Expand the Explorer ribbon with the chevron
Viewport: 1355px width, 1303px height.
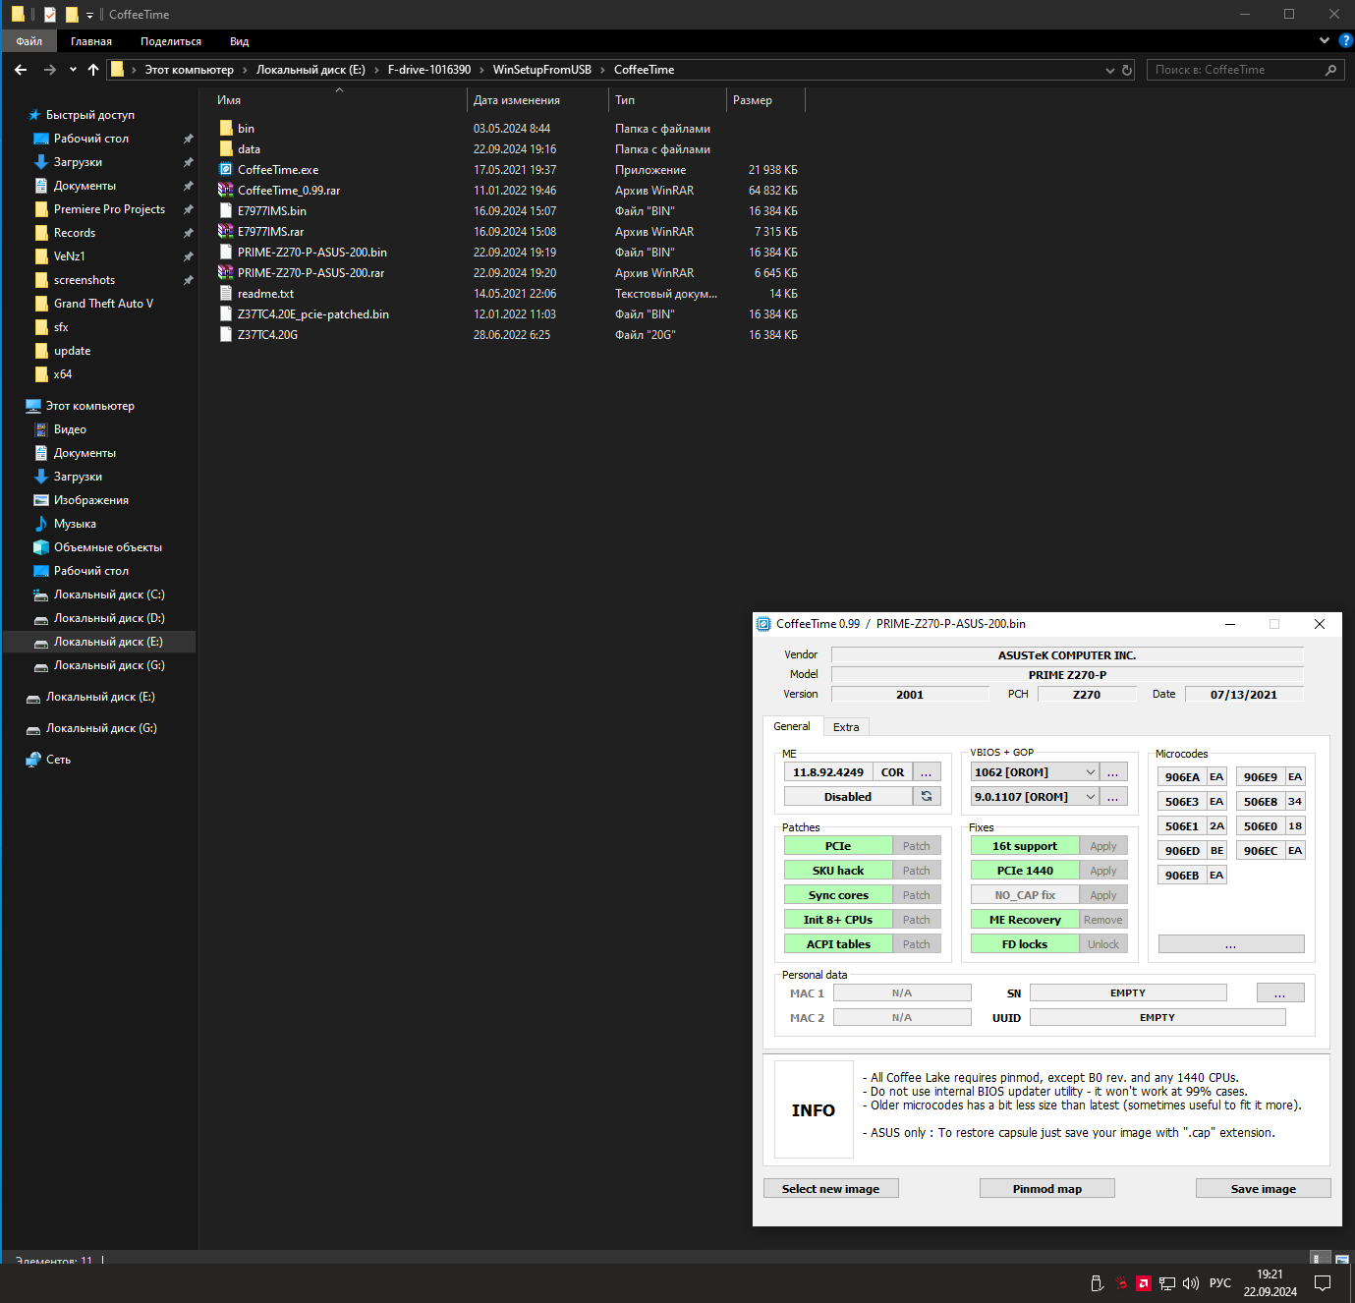point(1325,40)
